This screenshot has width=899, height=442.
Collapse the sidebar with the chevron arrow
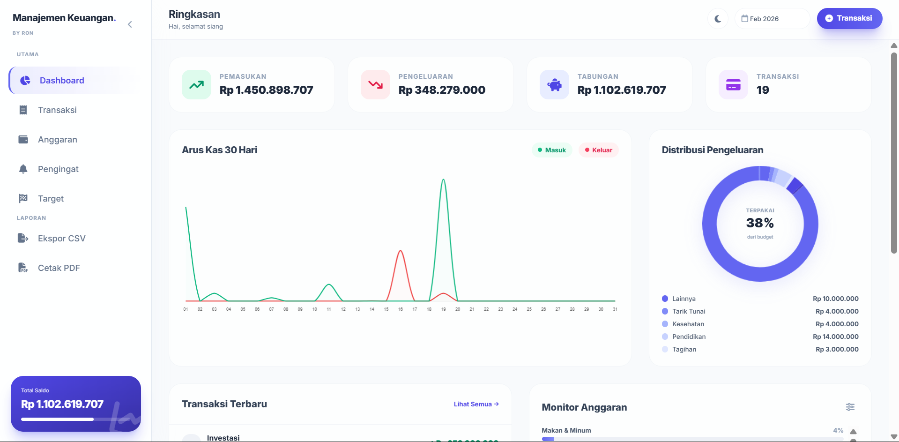130,24
